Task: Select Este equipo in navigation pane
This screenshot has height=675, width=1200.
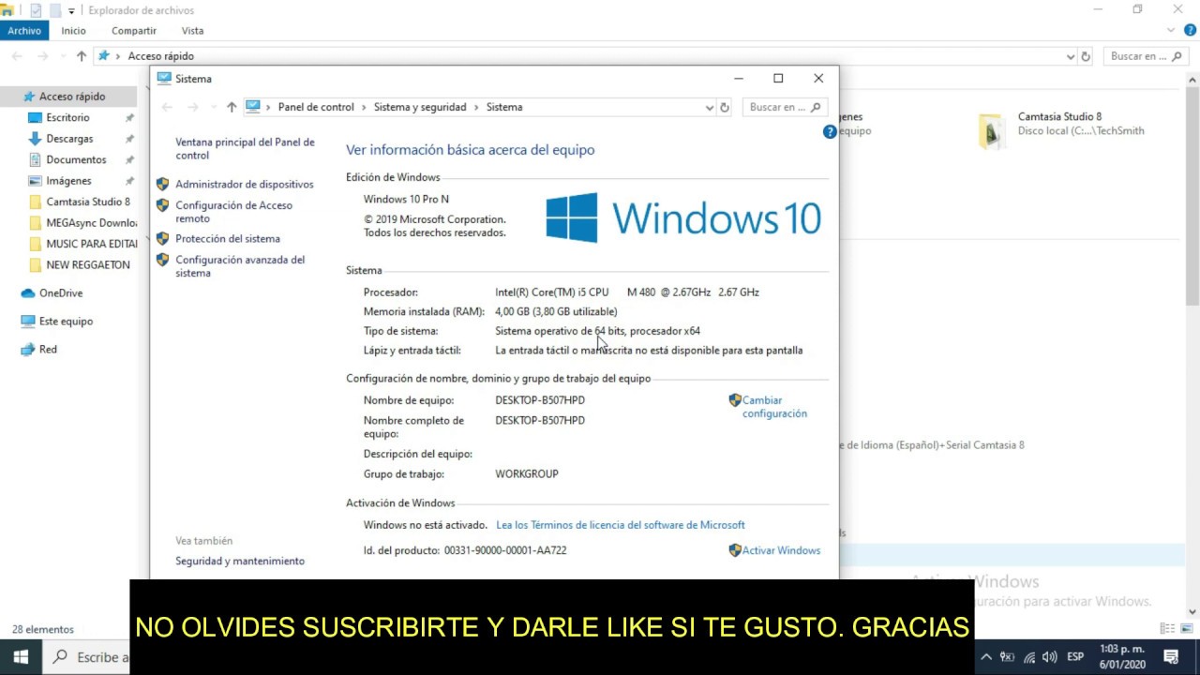Action: point(66,321)
